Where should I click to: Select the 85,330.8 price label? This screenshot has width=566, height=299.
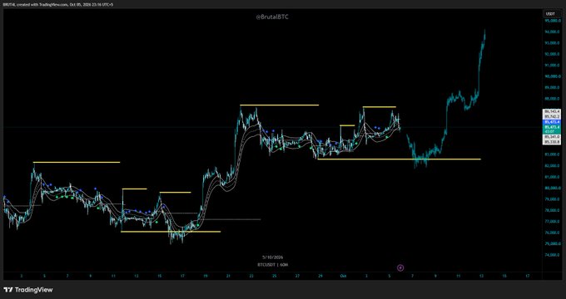(x=552, y=142)
